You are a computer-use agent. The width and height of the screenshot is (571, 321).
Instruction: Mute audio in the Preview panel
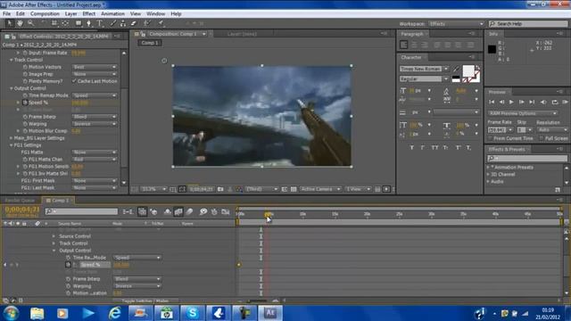tap(543, 103)
